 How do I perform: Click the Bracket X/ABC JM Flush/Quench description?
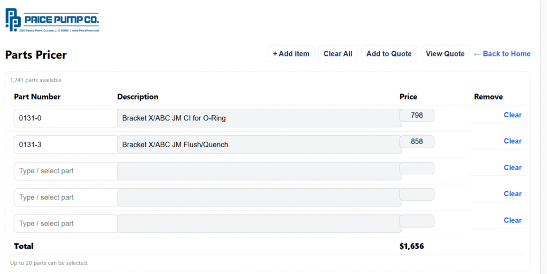tap(259, 144)
